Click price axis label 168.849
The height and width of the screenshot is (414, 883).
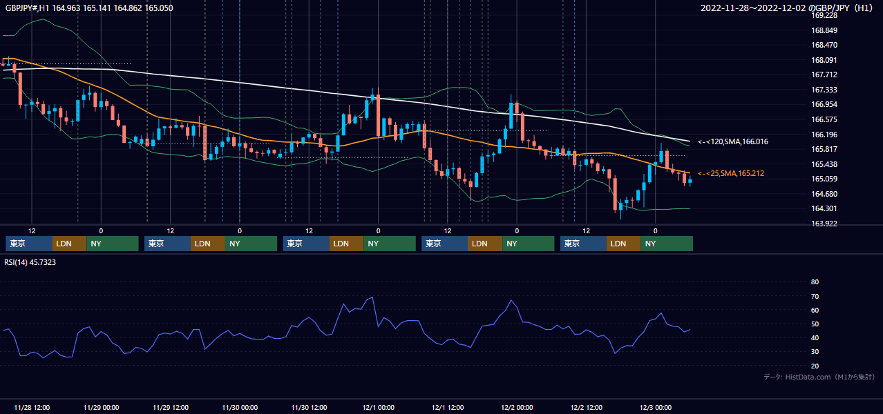[x=824, y=30]
